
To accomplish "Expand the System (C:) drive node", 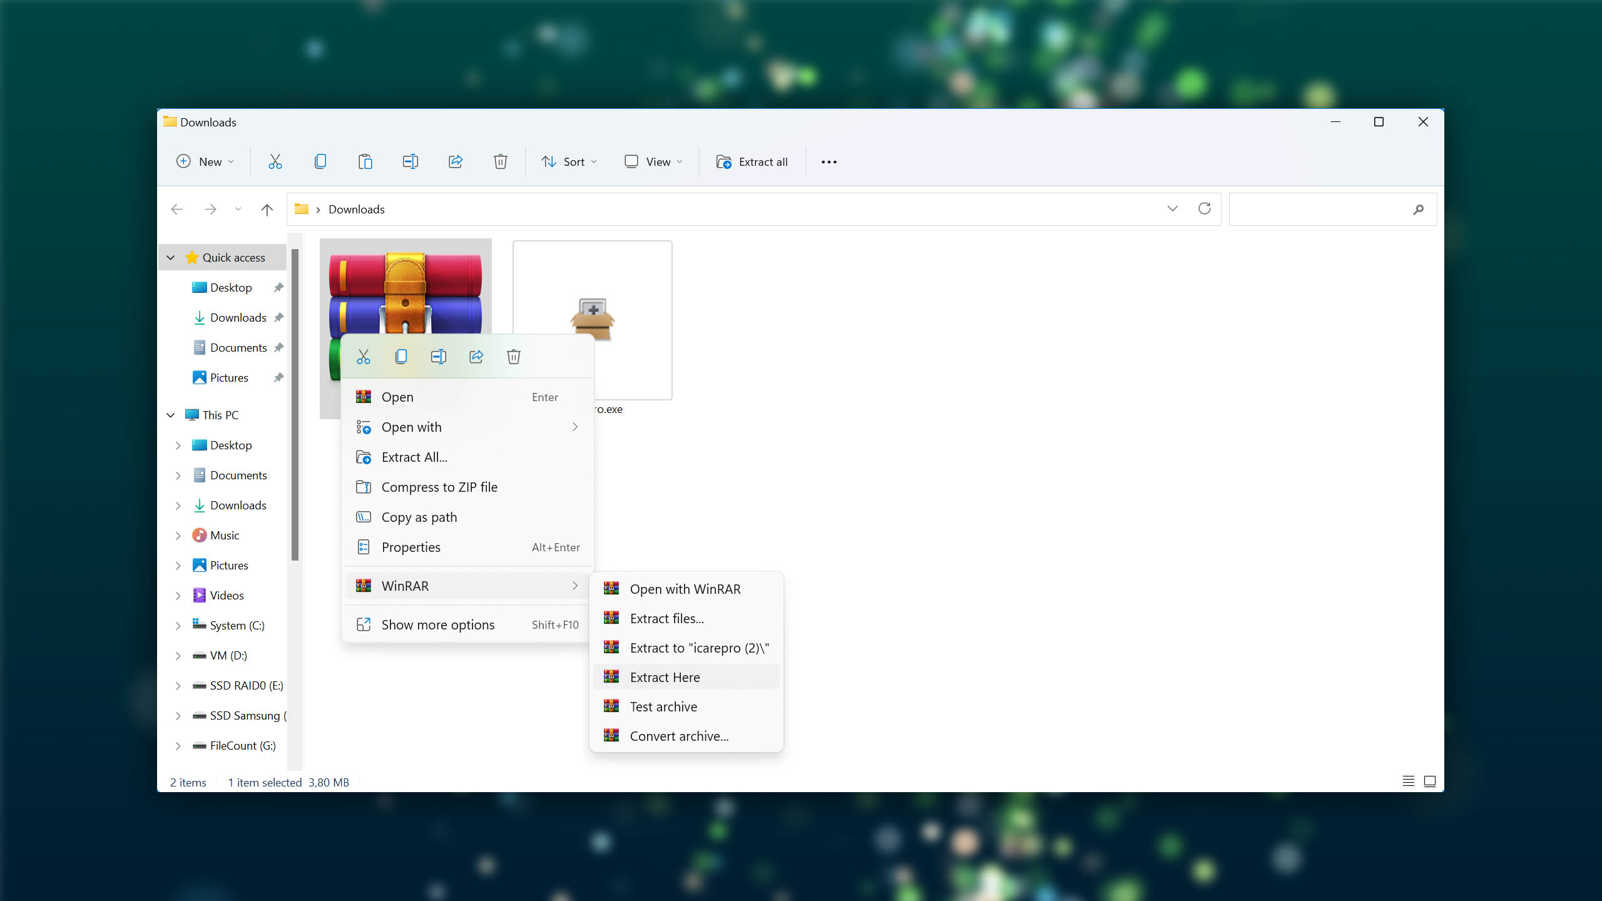I will [x=178, y=626].
